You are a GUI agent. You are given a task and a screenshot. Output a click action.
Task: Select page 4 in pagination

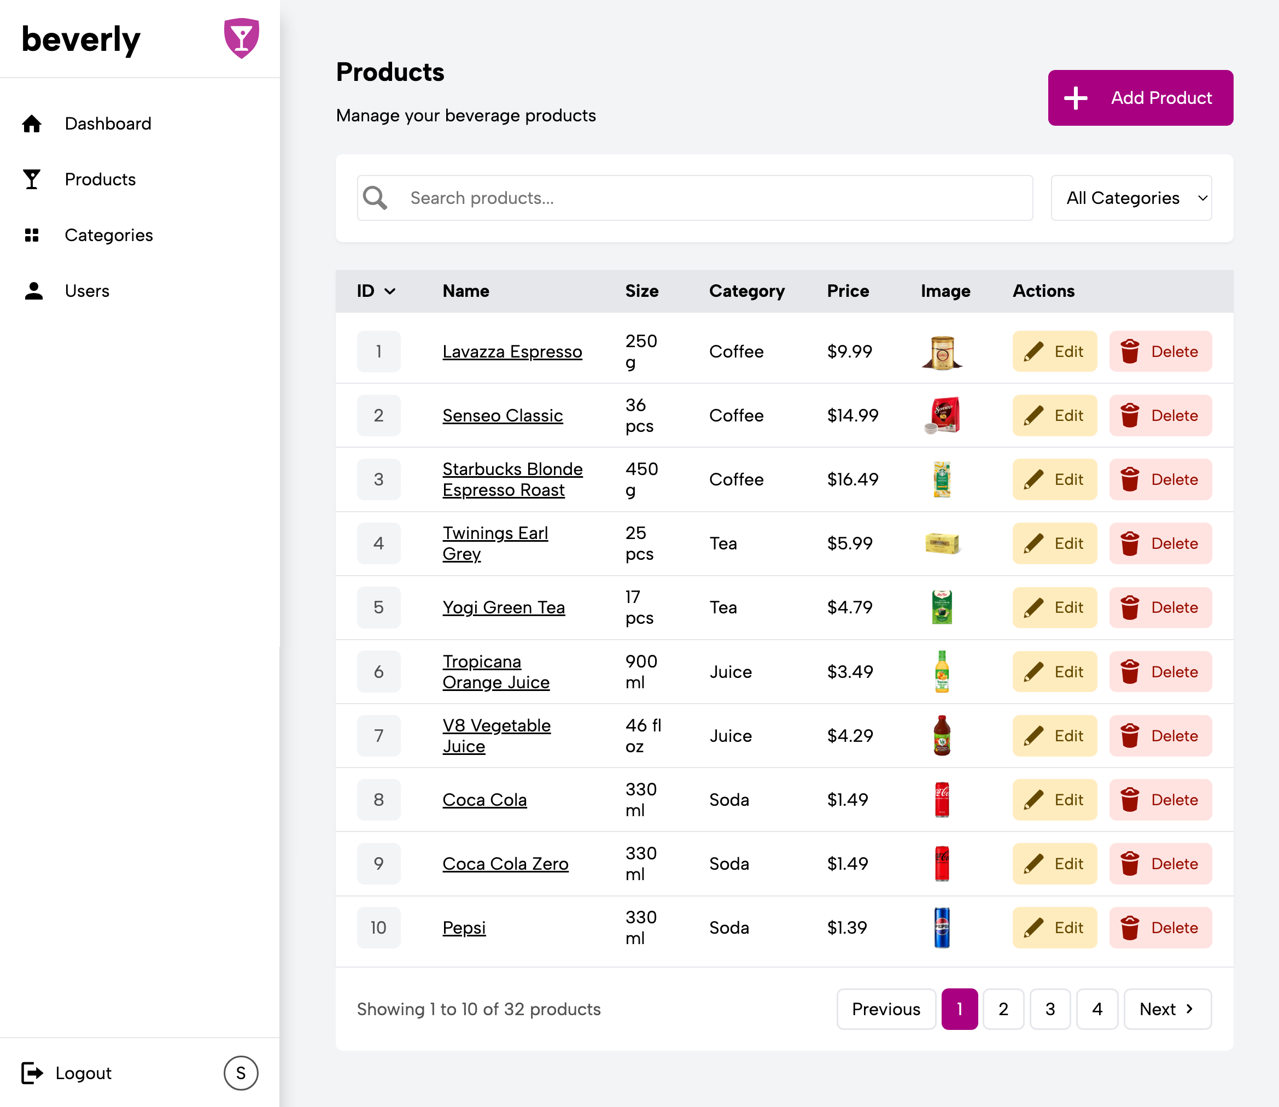(x=1097, y=1009)
